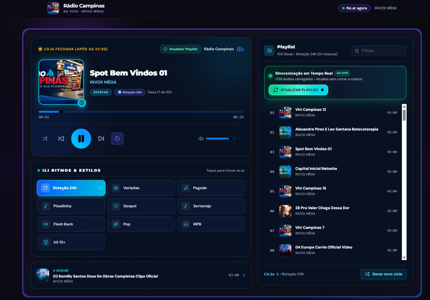Play Vht Campinas 12 from playlist

(x=334, y=113)
